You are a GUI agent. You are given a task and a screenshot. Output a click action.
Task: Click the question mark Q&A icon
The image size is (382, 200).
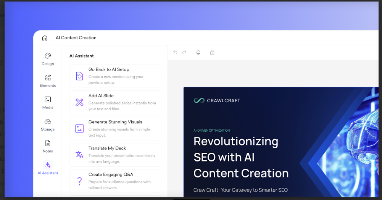coord(79,181)
